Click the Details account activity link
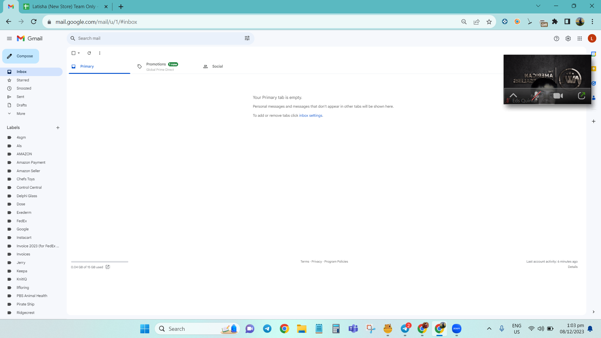 coord(573,267)
